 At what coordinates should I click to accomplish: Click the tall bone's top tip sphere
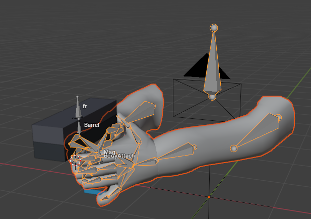[x=214, y=28]
